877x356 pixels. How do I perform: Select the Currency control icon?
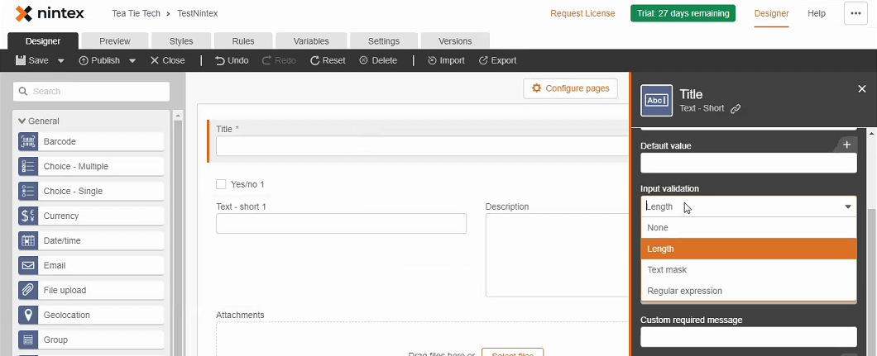28,216
